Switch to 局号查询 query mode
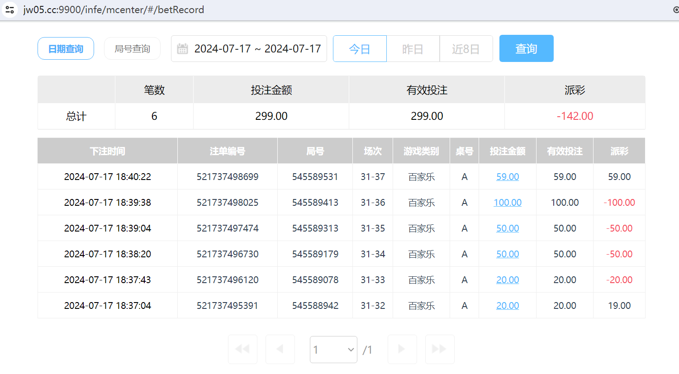 [132, 48]
